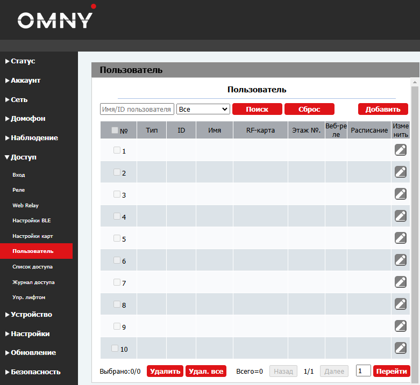Click the OMNY logo
This screenshot has height=385, width=420.
tap(55, 19)
